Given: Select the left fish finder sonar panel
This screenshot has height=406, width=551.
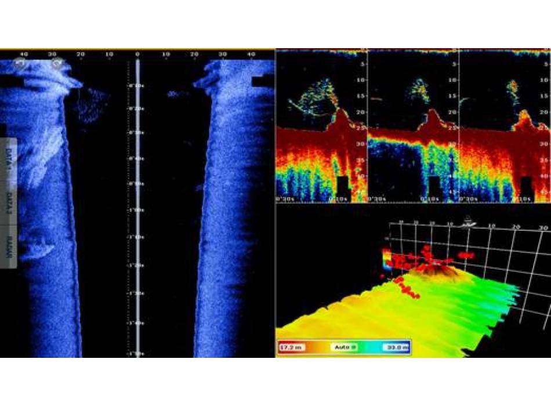Looking at the screenshot, I should coord(321,126).
